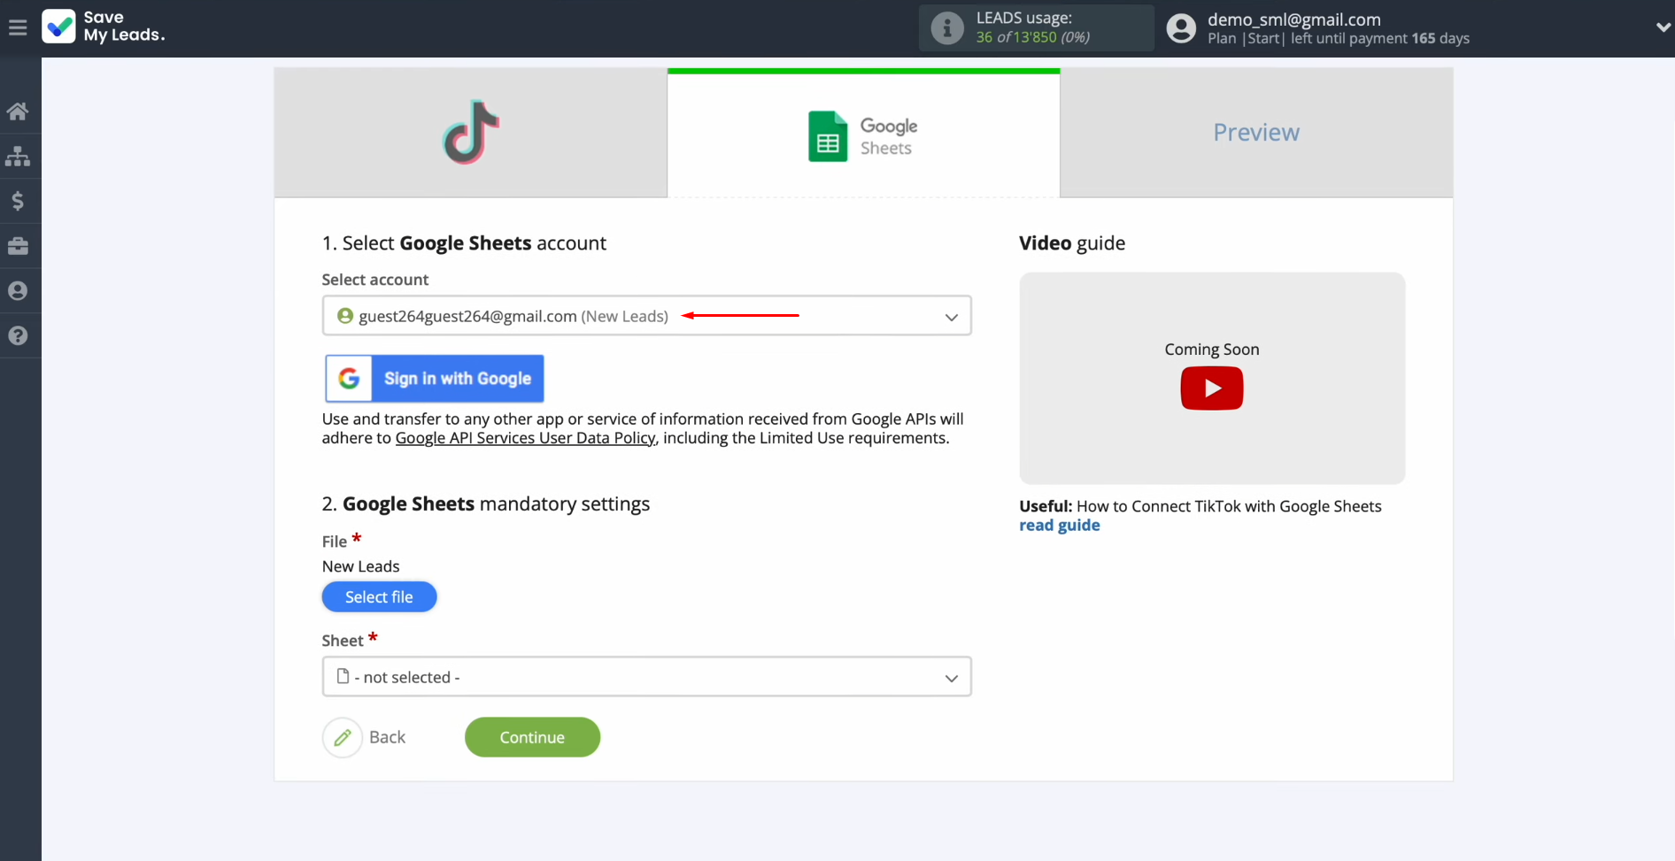This screenshot has width=1675, height=861.
Task: Open the Google API Services User Data Policy link
Action: [525, 438]
